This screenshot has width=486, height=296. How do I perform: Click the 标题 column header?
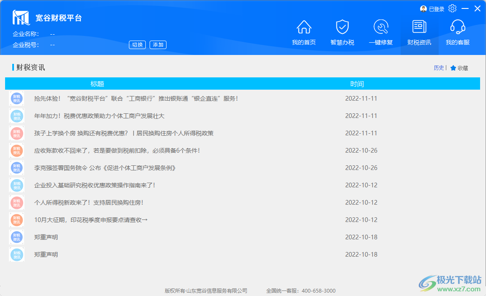[97, 84]
